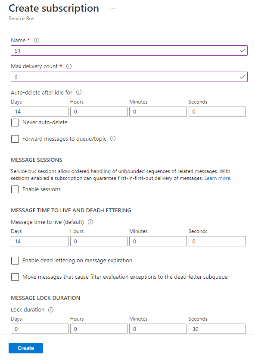Enable dead lettering on message expiration
255x362 pixels.
click(x=15, y=261)
